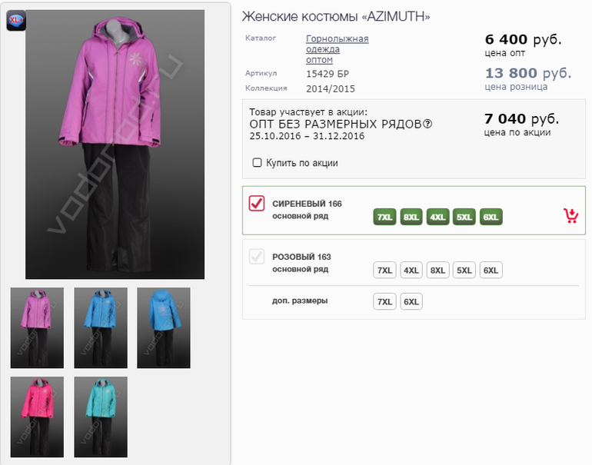Screen dimensions: 592x465
Task: Choose 8XL in РОЗОВЫЙ основной ряд
Action: 438,270
